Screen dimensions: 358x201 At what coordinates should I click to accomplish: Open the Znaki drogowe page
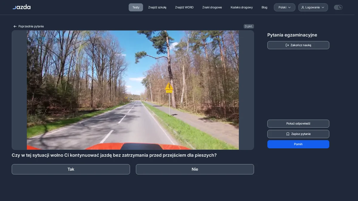[x=212, y=7]
